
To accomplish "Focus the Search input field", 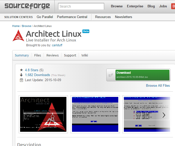I will (81, 6).
